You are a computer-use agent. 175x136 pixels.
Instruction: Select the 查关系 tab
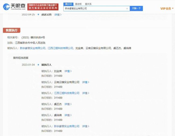(x=88, y=4)
